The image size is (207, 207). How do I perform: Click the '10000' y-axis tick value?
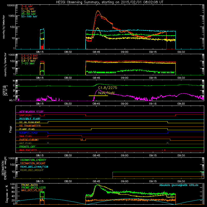pos(11,5)
